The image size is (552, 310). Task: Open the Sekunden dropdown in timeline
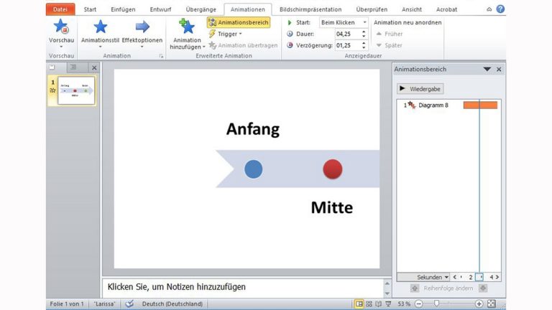click(433, 277)
